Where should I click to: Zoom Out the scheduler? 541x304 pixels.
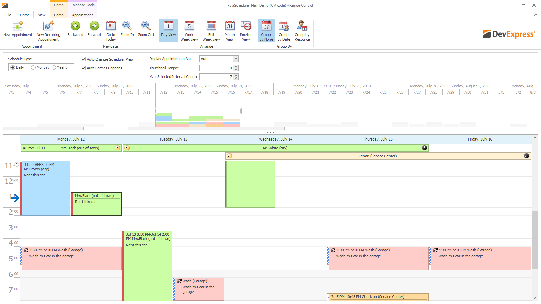click(x=146, y=31)
